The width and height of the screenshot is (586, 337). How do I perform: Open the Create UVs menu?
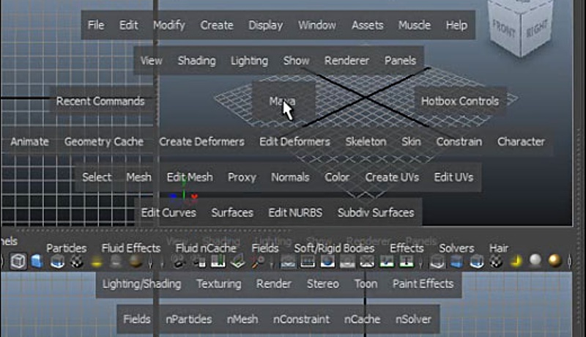pyautogui.click(x=392, y=177)
